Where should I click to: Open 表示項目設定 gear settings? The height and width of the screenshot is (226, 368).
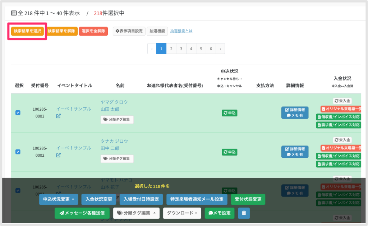pyautogui.click(x=129, y=31)
